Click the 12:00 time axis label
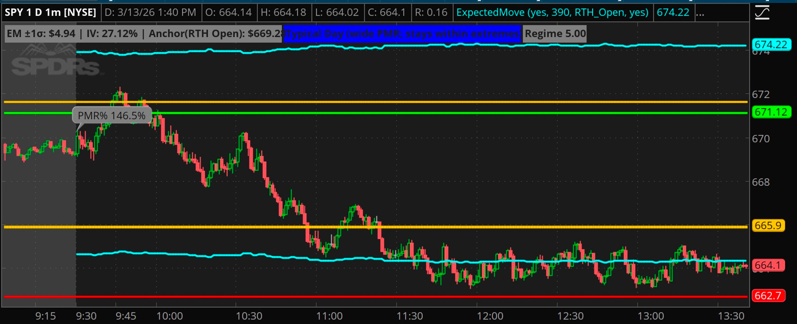This screenshot has width=797, height=324. point(490,316)
